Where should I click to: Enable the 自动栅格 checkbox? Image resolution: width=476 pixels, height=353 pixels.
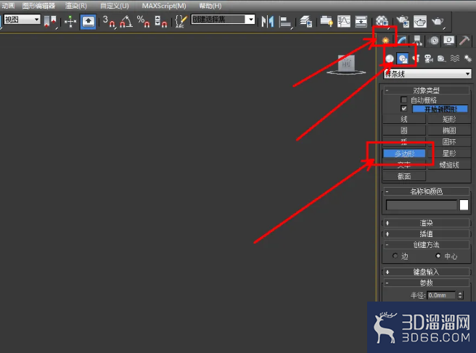(x=403, y=99)
